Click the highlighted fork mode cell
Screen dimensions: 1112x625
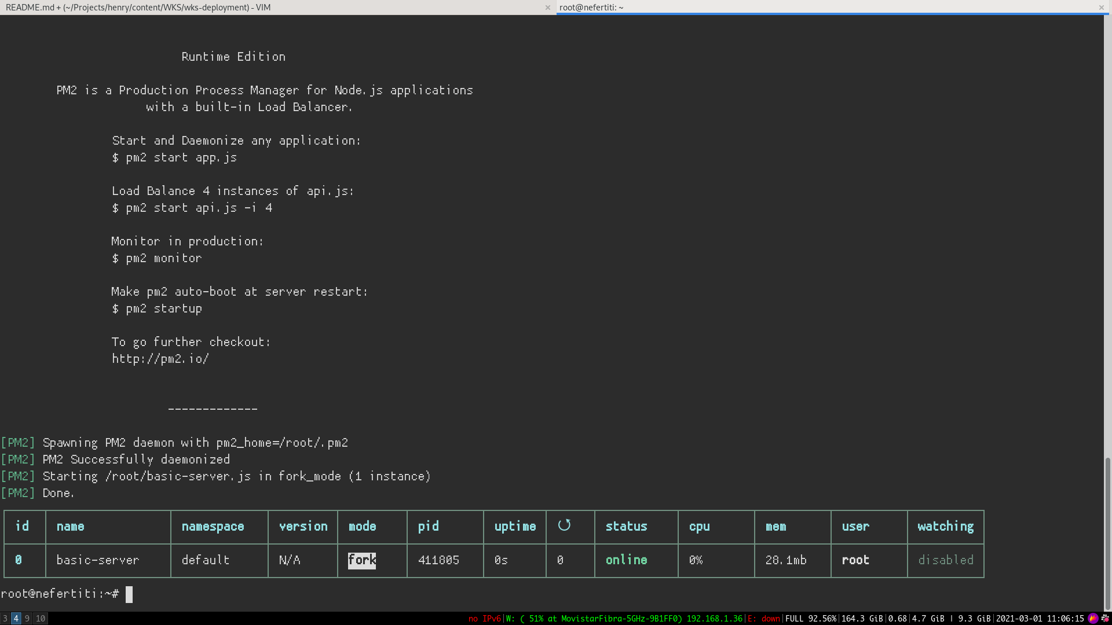coord(362,560)
